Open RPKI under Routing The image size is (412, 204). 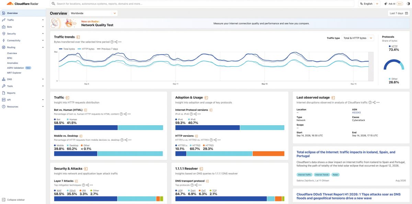[x=10, y=58]
